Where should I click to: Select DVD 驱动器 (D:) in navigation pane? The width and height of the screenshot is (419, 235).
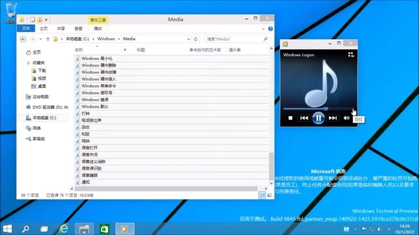coord(47,107)
